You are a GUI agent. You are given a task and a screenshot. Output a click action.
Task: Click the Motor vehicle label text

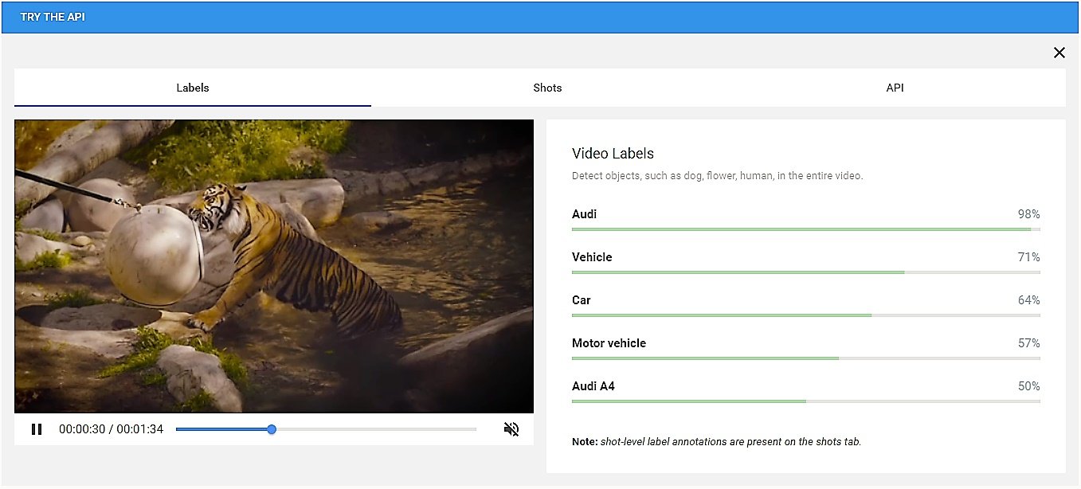click(609, 343)
